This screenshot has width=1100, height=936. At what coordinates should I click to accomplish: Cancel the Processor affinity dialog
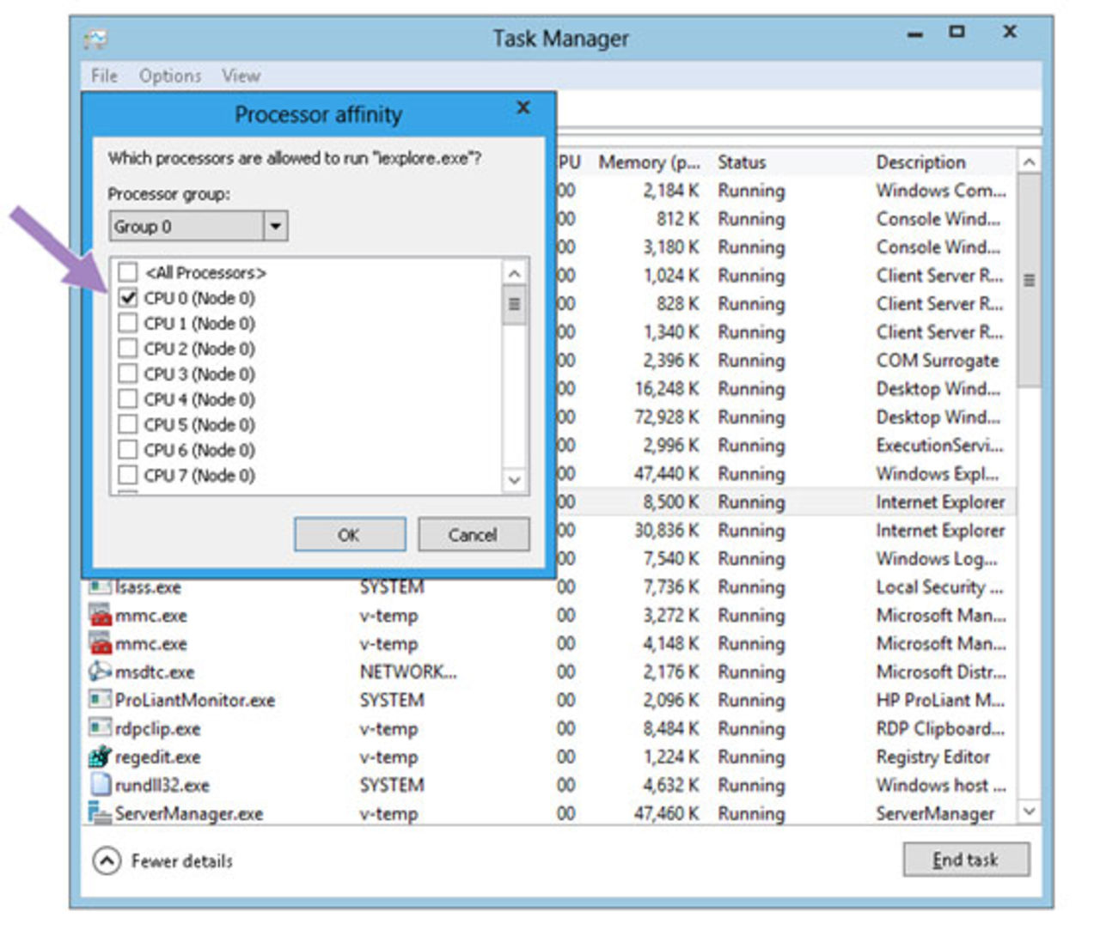[x=474, y=534]
